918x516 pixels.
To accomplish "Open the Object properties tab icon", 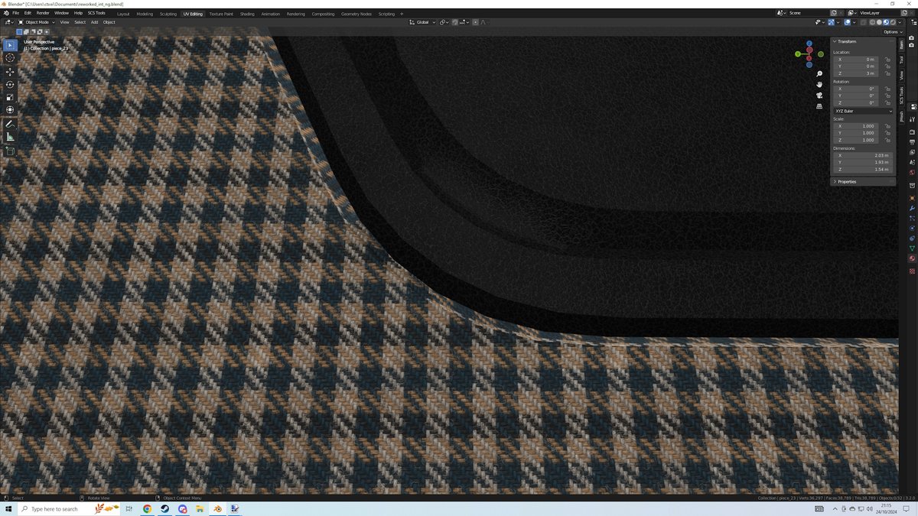I will pyautogui.click(x=912, y=197).
